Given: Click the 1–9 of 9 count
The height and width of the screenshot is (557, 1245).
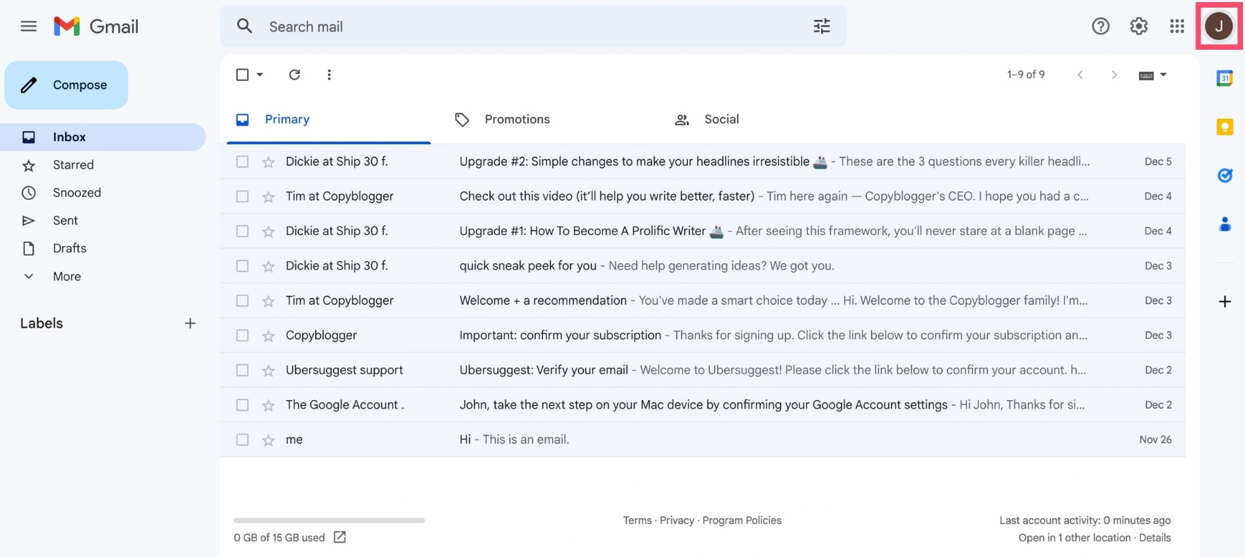Looking at the screenshot, I should (x=1026, y=75).
